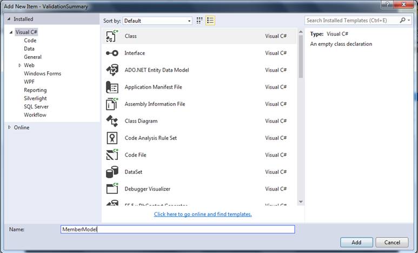Expand the Online section

point(9,127)
